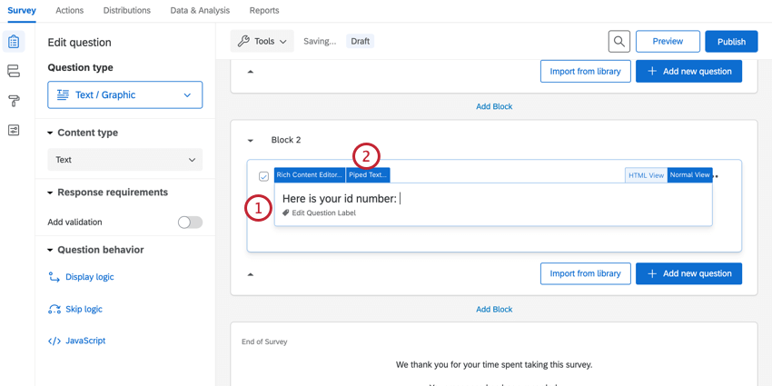Switch to the Distributions tab
This screenshot has height=386, width=772.
point(127,11)
